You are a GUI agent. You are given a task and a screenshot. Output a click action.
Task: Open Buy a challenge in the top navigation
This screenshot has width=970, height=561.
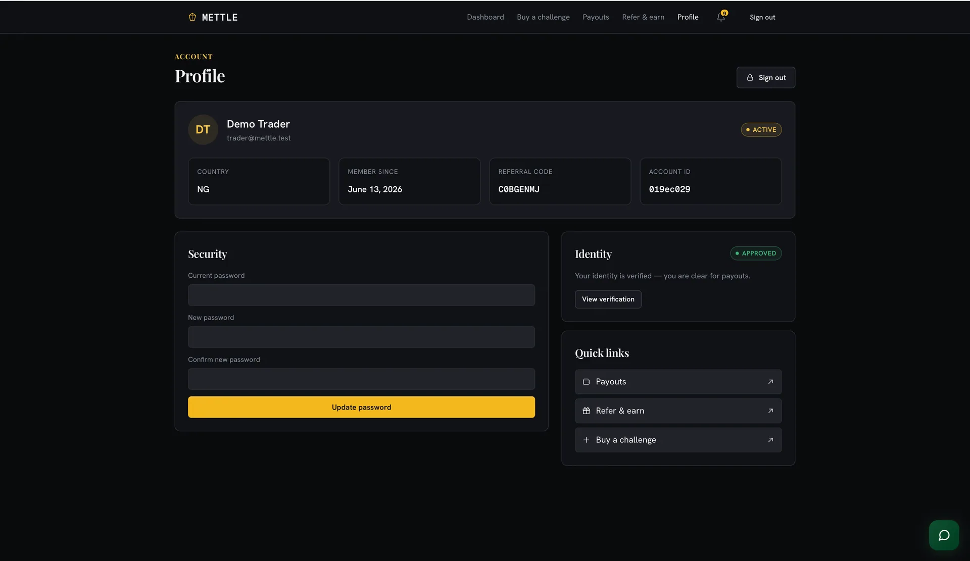click(x=543, y=17)
